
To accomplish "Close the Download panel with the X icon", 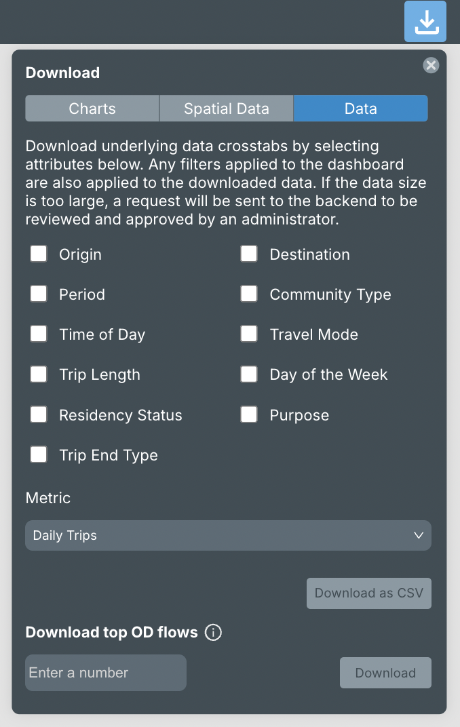I will pyautogui.click(x=431, y=65).
